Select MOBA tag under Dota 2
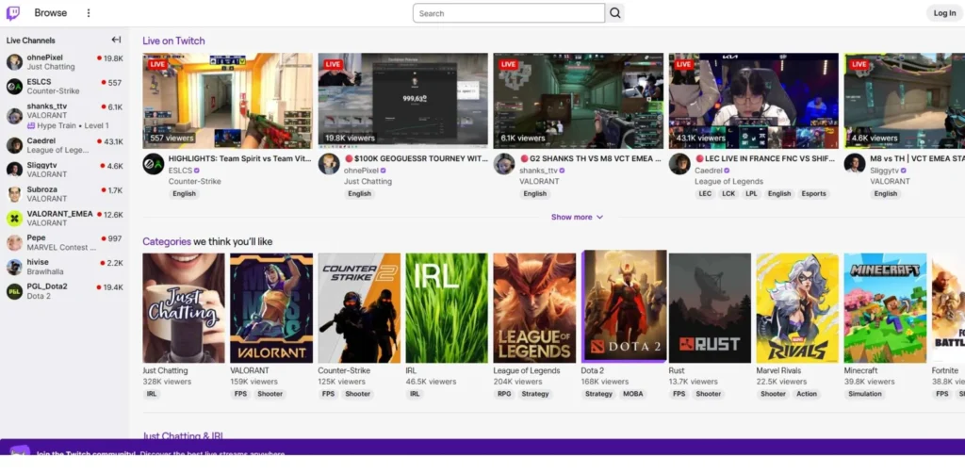The width and height of the screenshot is (965, 474). click(632, 394)
